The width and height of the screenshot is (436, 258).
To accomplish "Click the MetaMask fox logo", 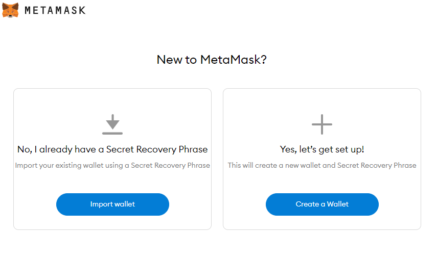I will coord(10,10).
